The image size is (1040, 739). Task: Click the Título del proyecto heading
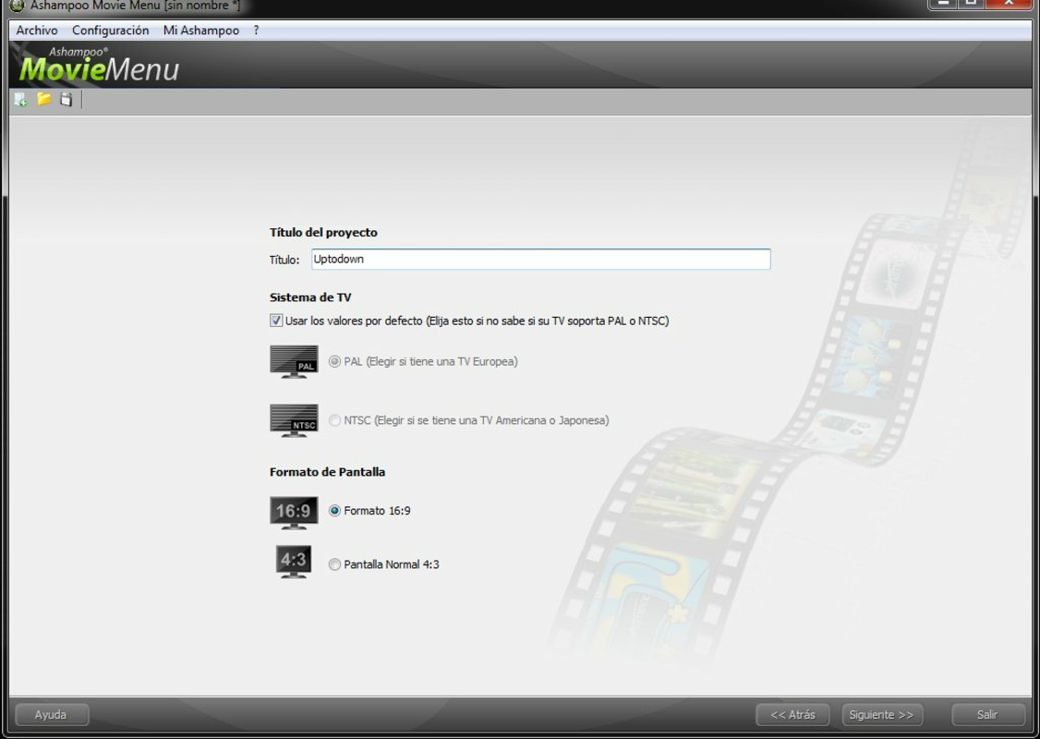(323, 233)
